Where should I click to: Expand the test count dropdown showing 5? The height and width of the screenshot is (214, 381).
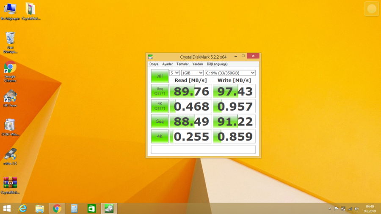point(174,73)
